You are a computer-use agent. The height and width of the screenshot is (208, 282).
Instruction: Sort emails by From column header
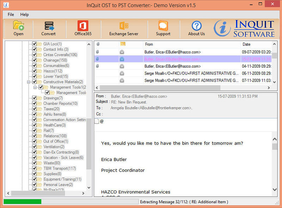tap(192, 44)
